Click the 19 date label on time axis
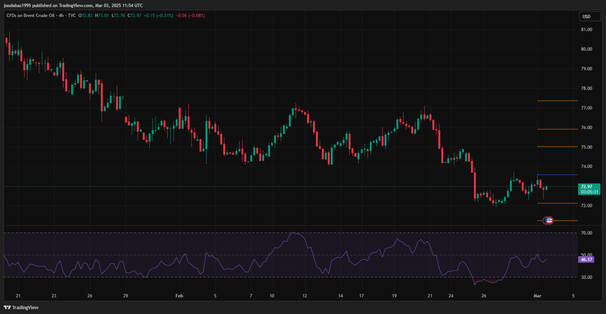The image size is (606, 314). (x=394, y=295)
